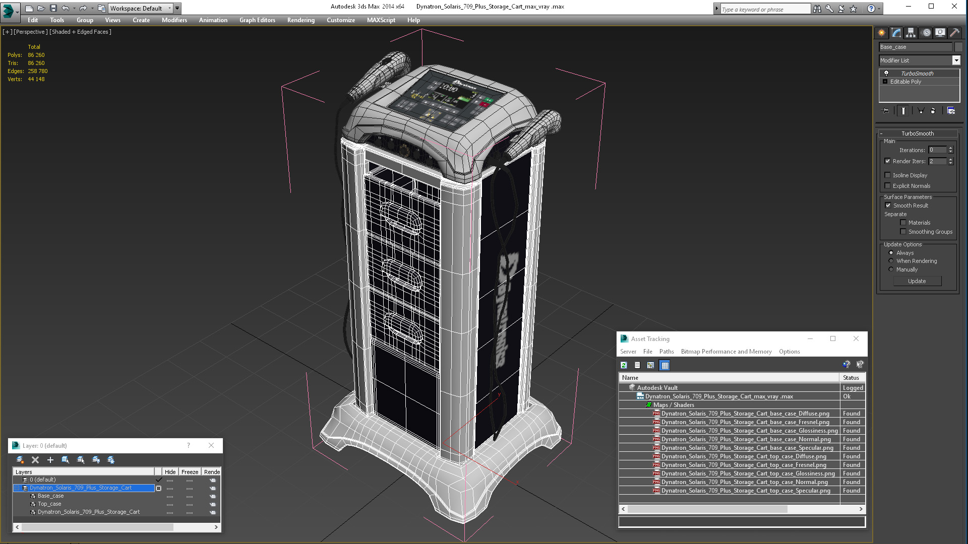The height and width of the screenshot is (544, 968).
Task: Click Freeze/Unfreeze All Layers icon
Action: pyautogui.click(x=111, y=460)
